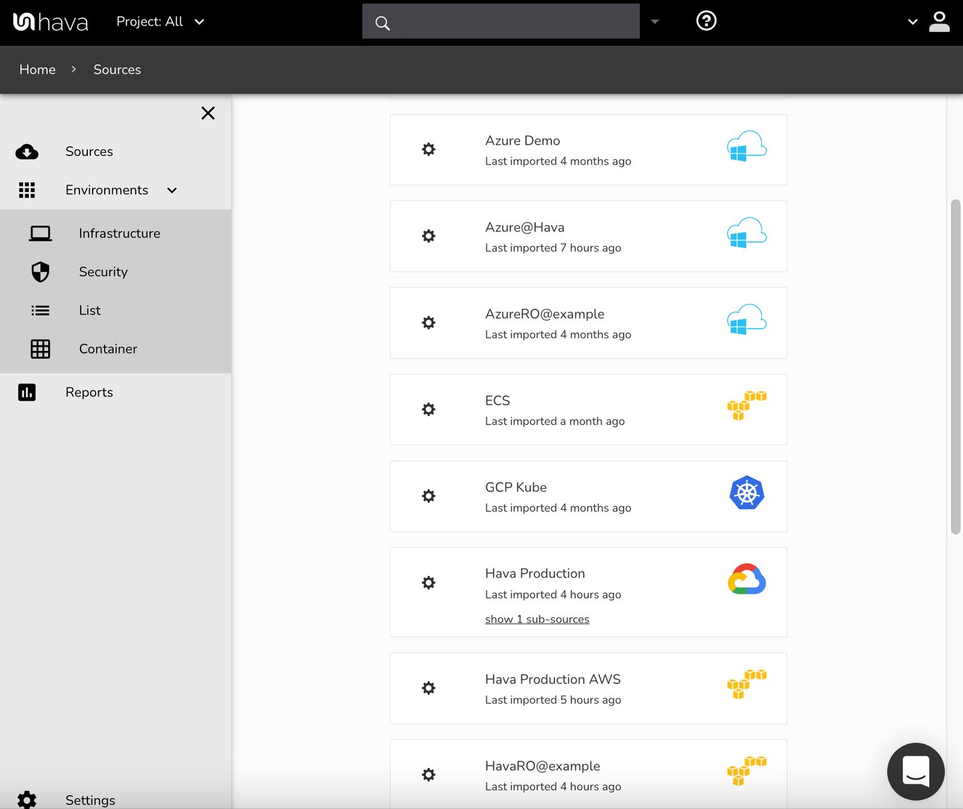Click the help question mark icon
The image size is (963, 809).
point(706,21)
